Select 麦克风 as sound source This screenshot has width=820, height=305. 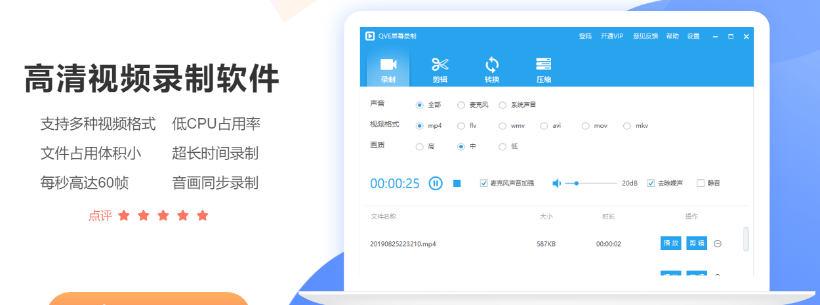coord(461,105)
